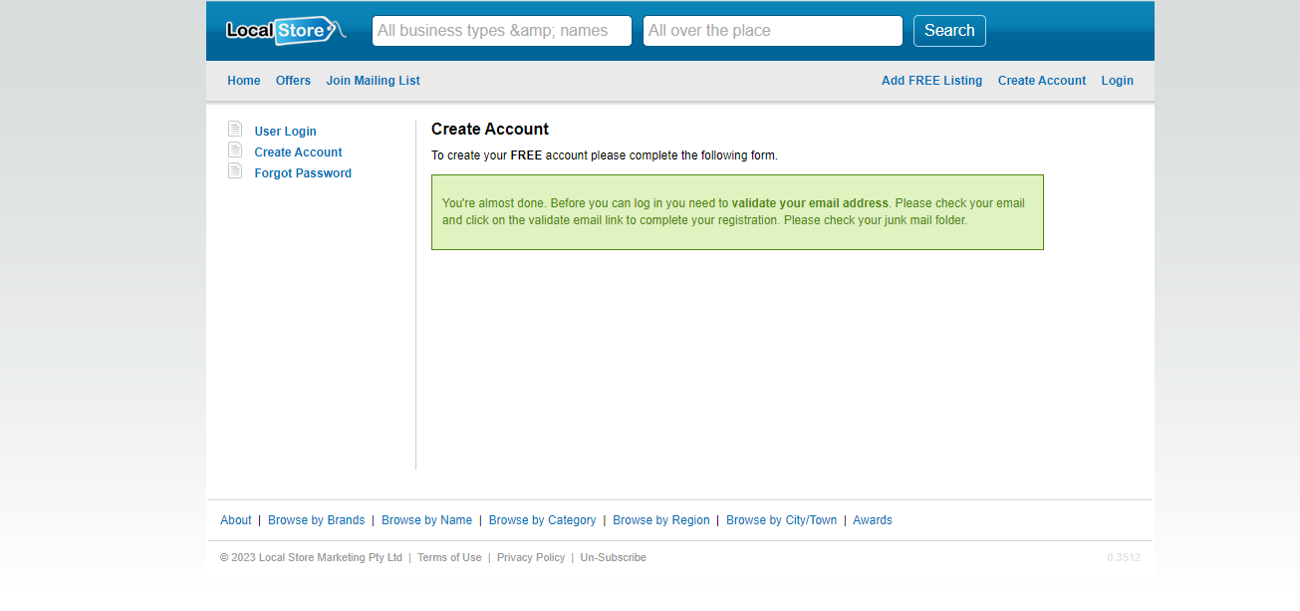This screenshot has height=611, width=1300.
Task: Open User Login from sidebar
Action: pyautogui.click(x=285, y=132)
